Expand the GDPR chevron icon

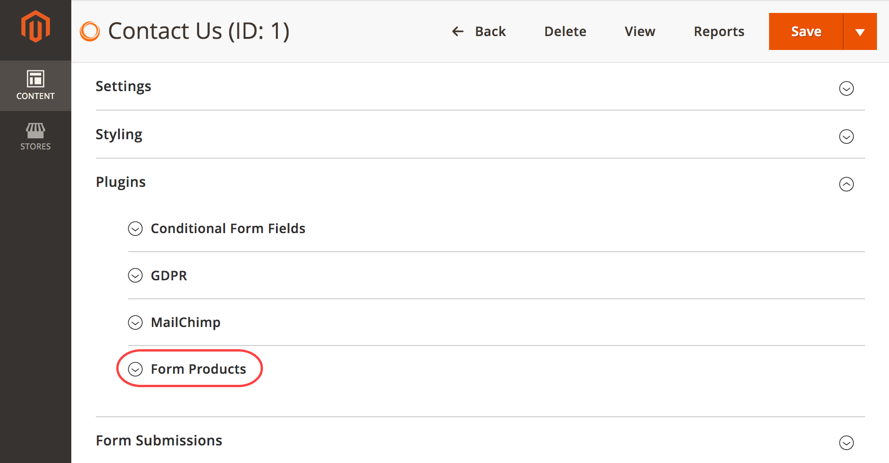pos(135,275)
